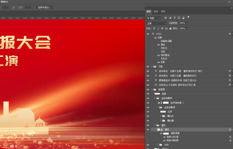The image size is (233, 149).
Task: Click the 填充 100% value field
Action: pyautogui.click(x=183, y=29)
